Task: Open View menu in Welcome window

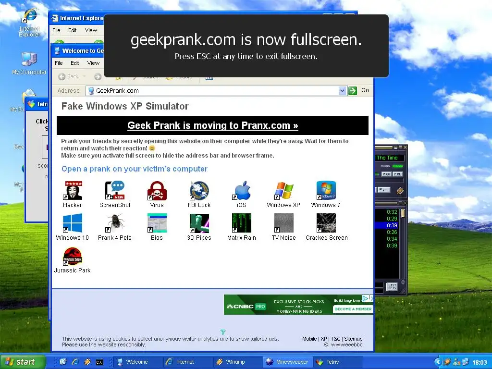Action: click(93, 63)
